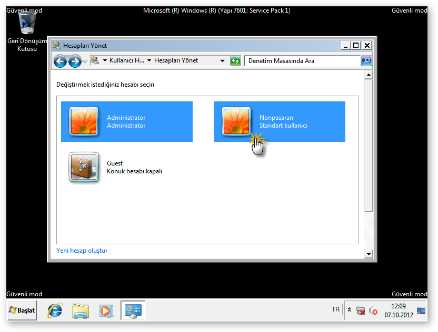The height and width of the screenshot is (332, 438).
Task: Go back with the blue back arrow
Action: pos(60,61)
